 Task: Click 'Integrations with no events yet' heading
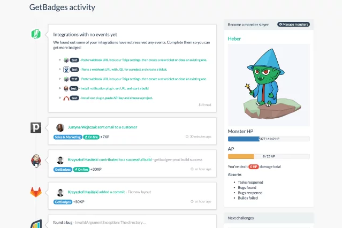[x=85, y=34]
